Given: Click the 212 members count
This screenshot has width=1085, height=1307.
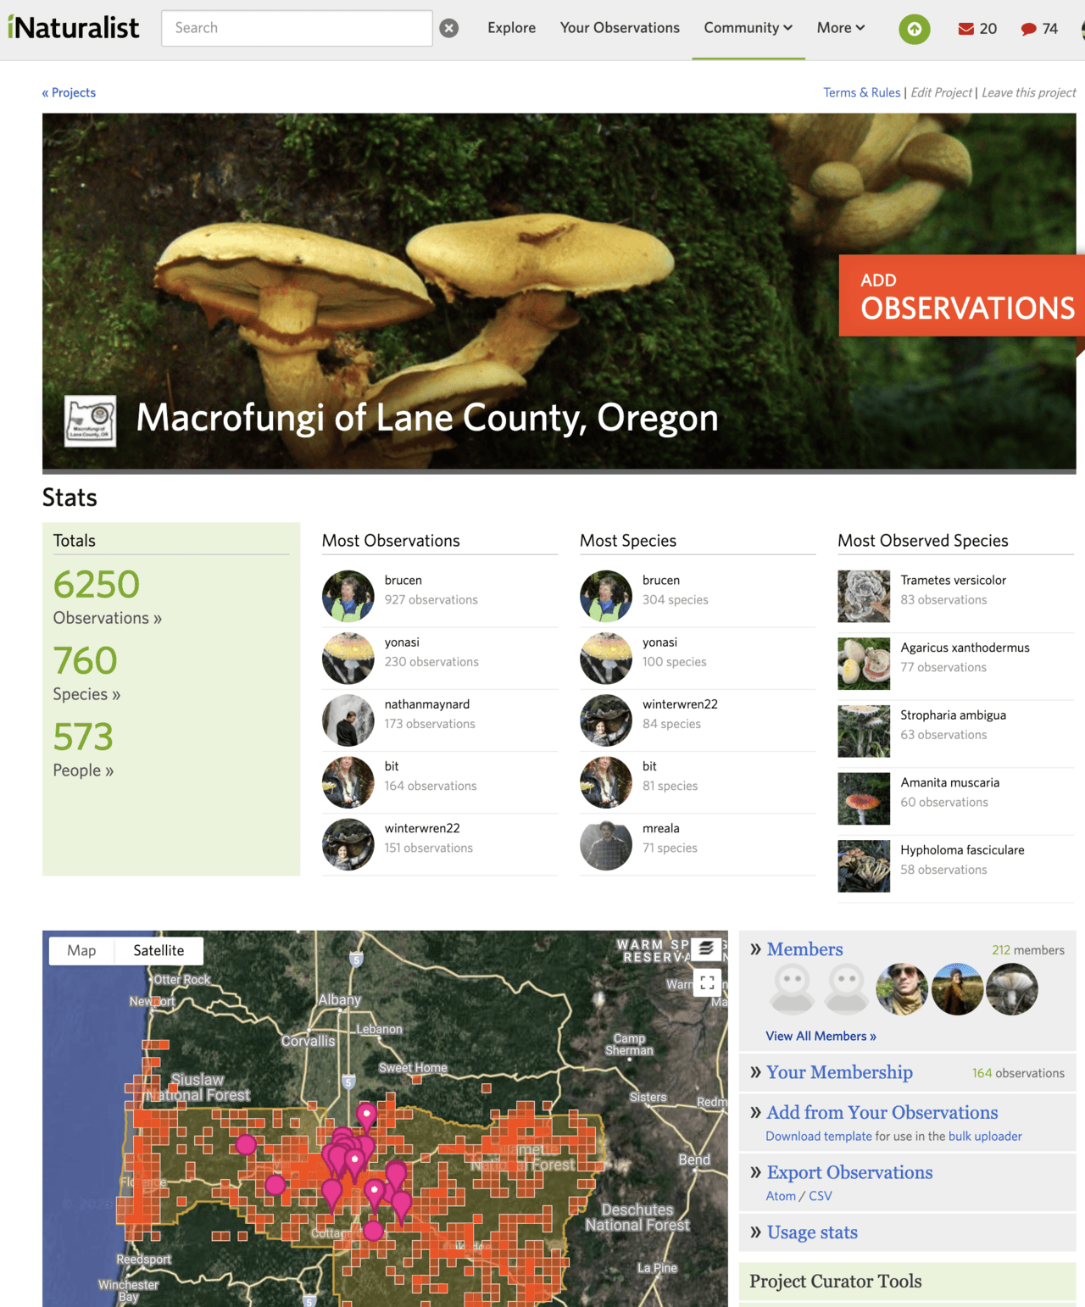Looking at the screenshot, I should pos(1028,950).
